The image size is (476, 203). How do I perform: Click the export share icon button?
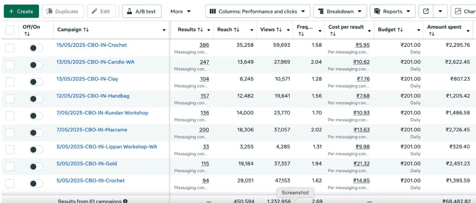(x=426, y=11)
